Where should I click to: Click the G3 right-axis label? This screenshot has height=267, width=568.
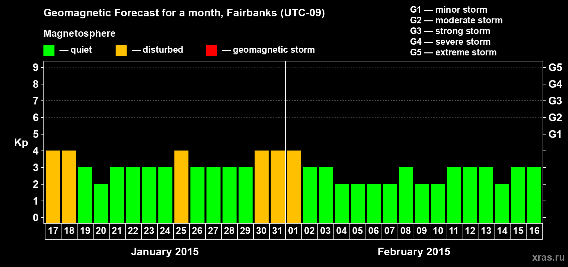pos(555,101)
